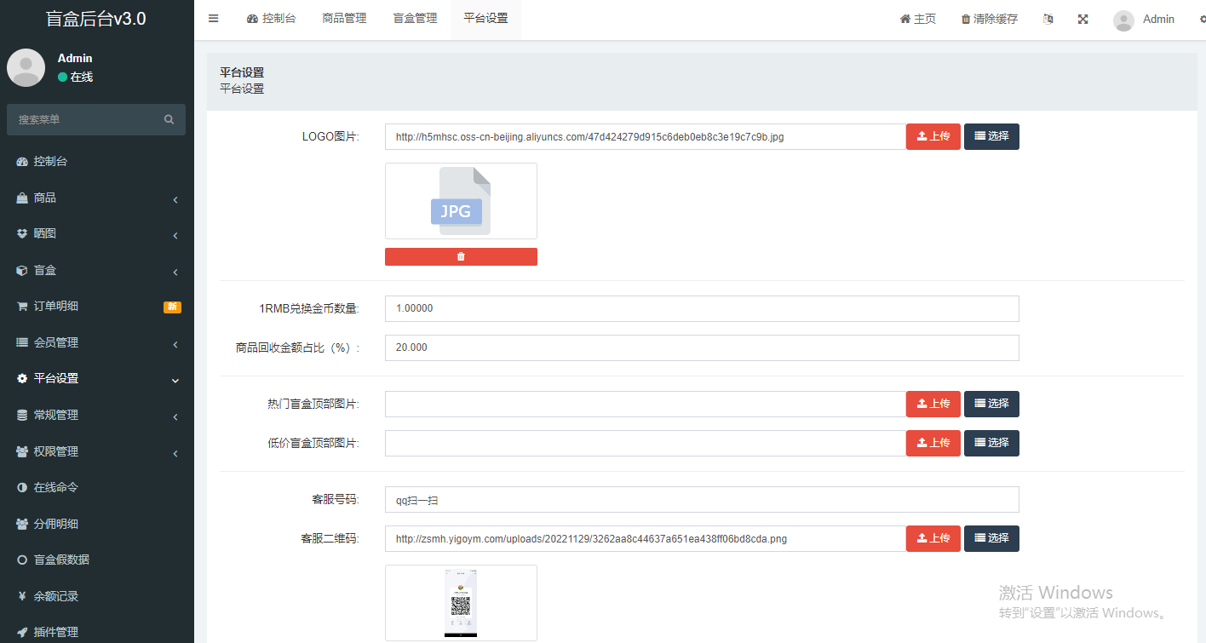Viewport: 1206px width, 643px height.
Task: Click the red delete button under the JPG thumbnail
Action: coord(461,256)
